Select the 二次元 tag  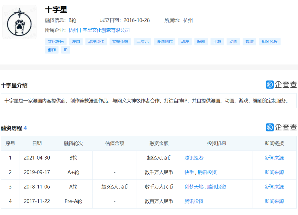(143, 41)
